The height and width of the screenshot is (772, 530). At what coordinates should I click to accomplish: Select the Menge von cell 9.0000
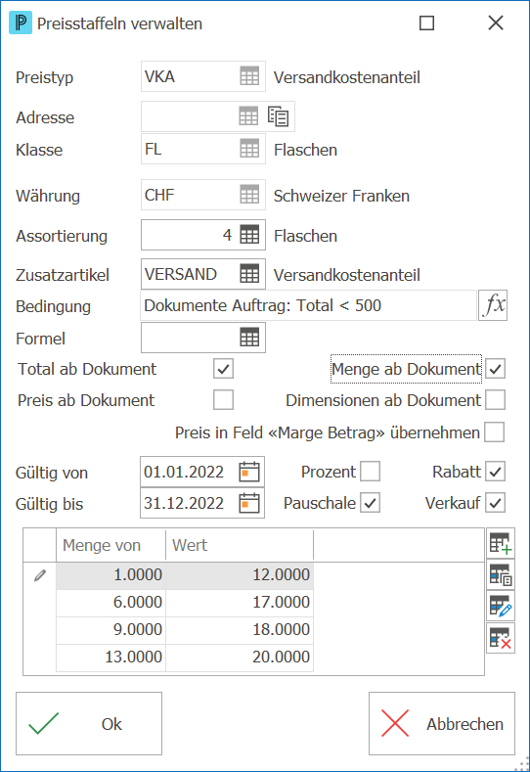click(x=111, y=630)
